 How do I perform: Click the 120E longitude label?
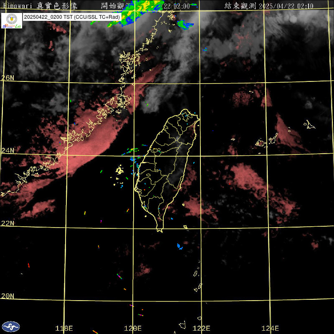133,328
